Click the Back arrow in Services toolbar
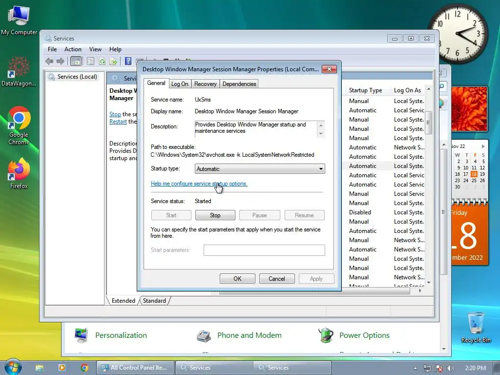The width and height of the screenshot is (500, 375). [49, 61]
